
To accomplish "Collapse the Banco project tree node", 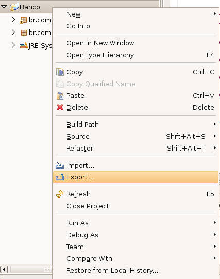I will pos(4,7).
